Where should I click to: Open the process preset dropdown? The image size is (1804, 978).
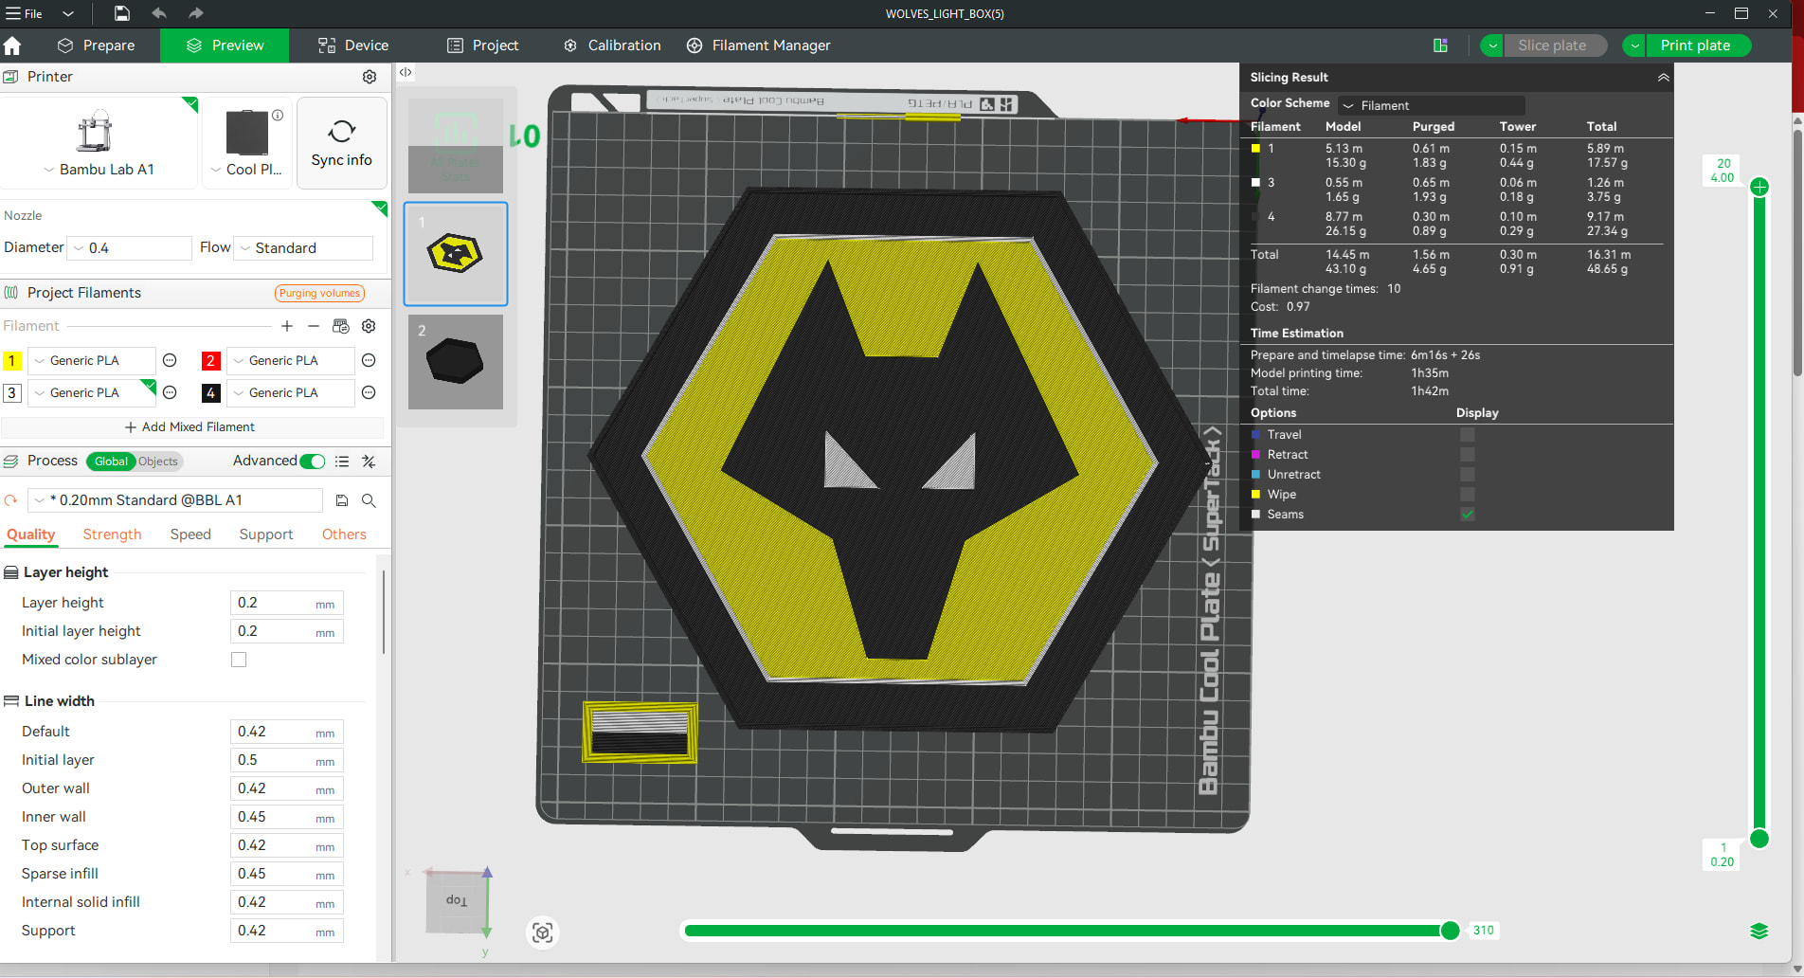[175, 500]
